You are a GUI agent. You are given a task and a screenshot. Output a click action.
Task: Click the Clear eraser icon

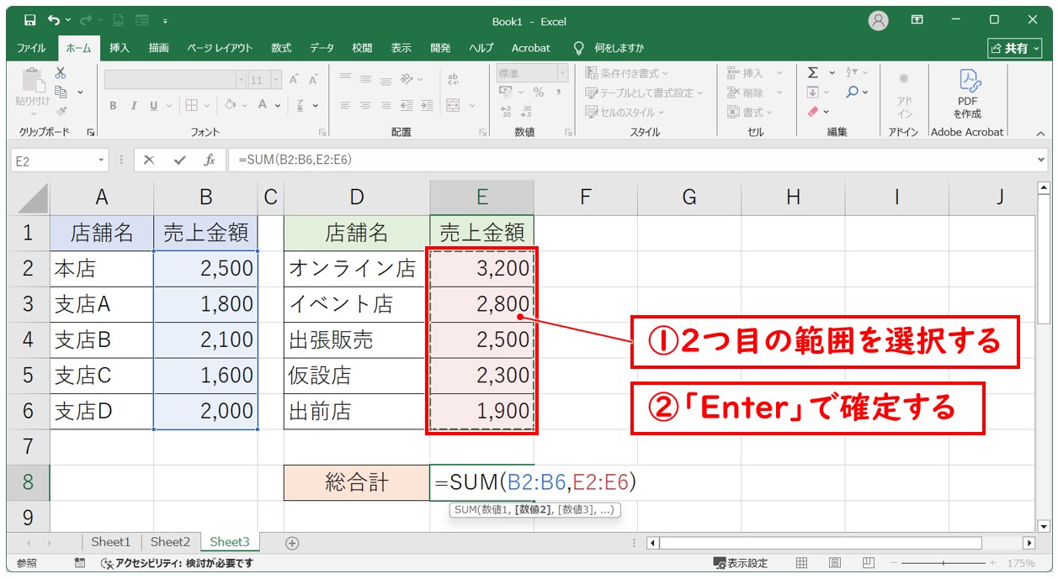click(x=813, y=111)
